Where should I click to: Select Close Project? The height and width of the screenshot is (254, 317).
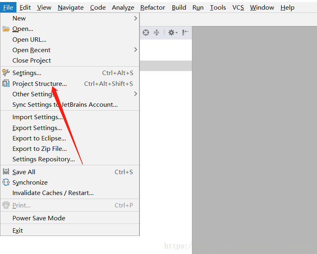click(x=70, y=60)
